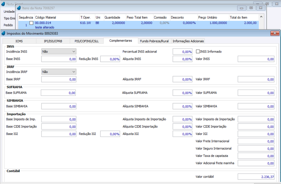Click the Base INSS value field
The image size is (281, 184).
(x=59, y=59)
